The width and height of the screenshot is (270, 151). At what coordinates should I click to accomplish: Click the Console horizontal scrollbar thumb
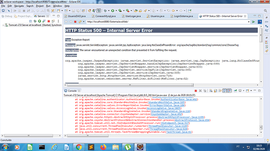[88, 136]
